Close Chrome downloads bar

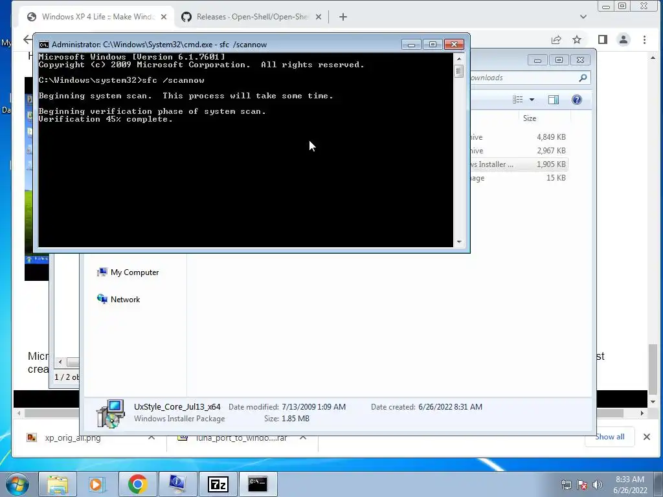click(647, 437)
